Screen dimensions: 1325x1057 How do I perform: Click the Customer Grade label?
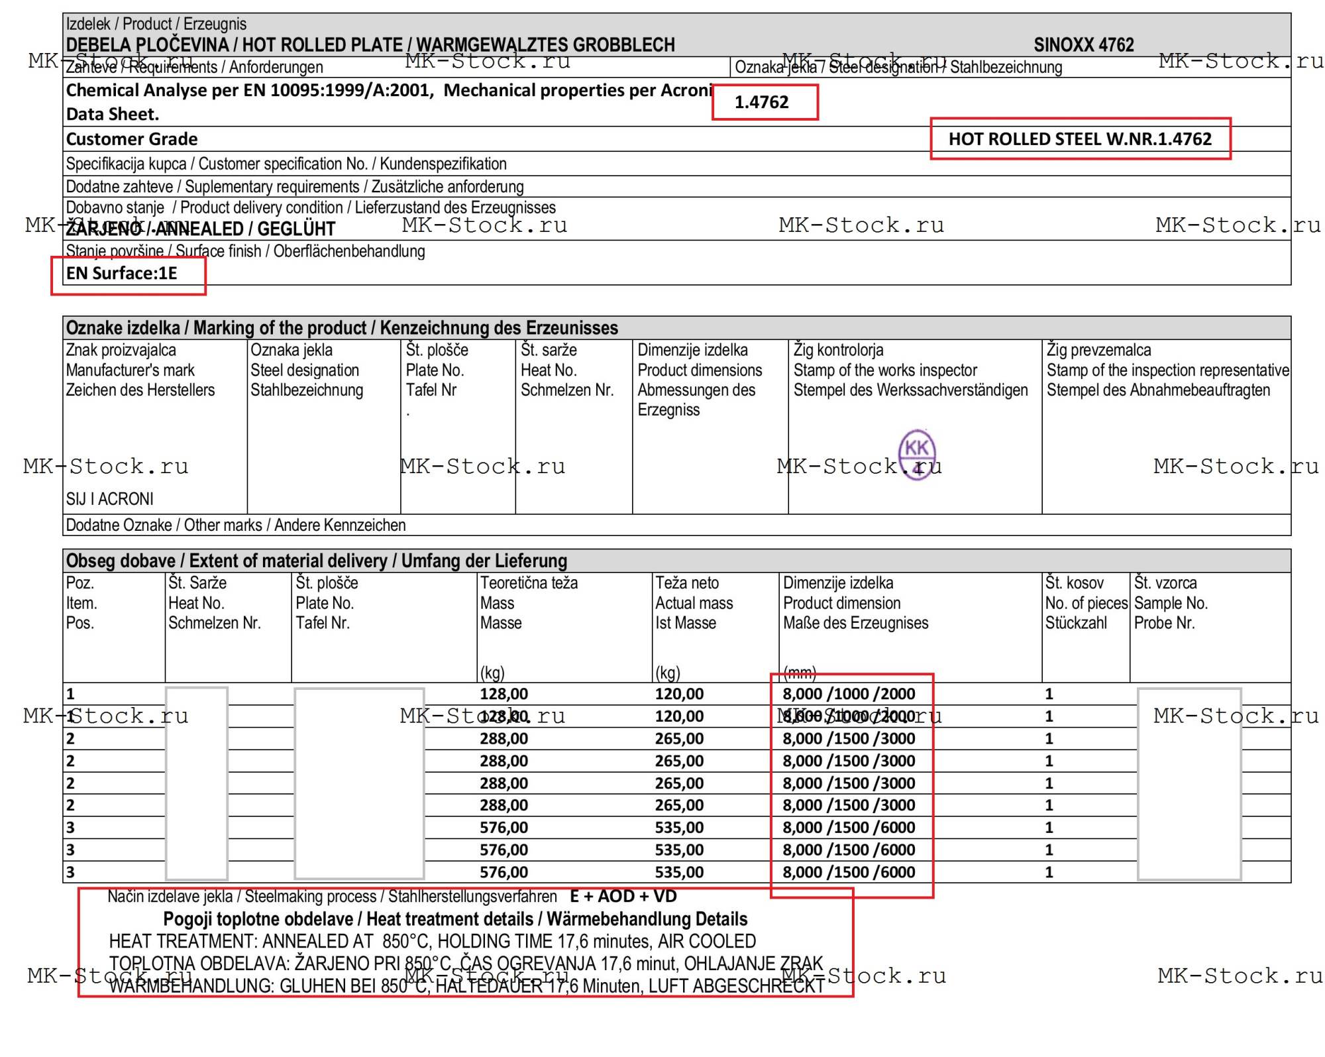coord(132,139)
